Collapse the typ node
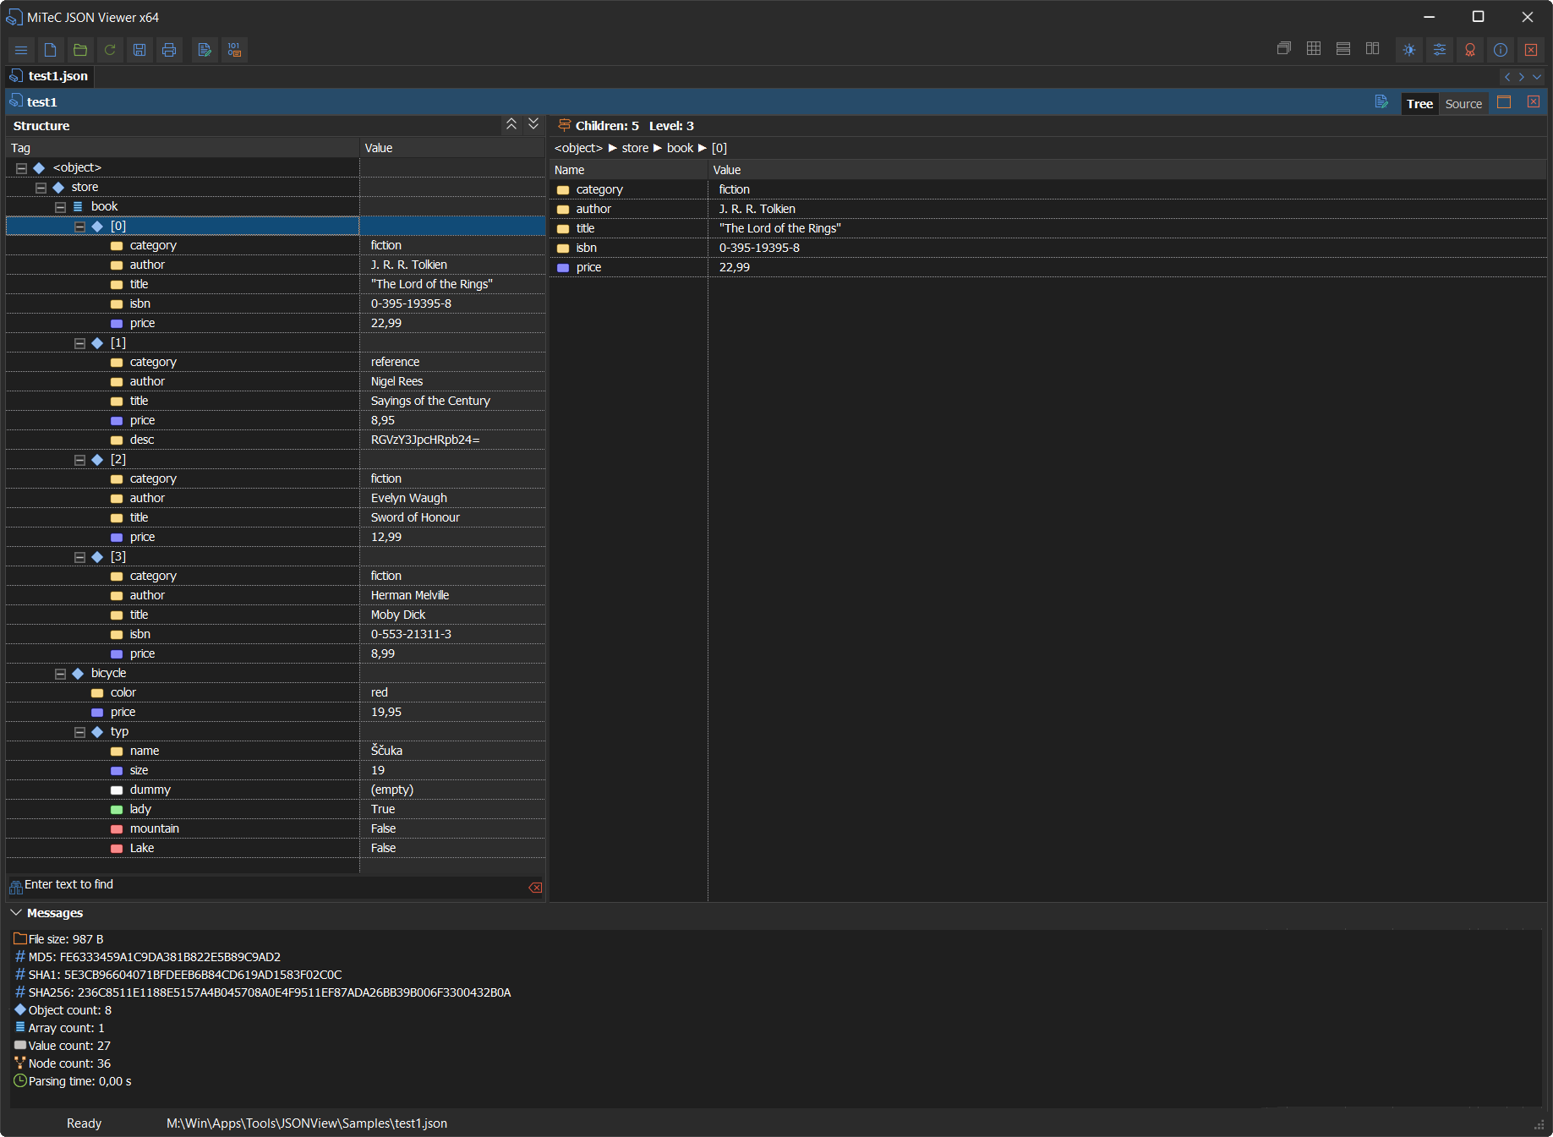 [x=79, y=732]
